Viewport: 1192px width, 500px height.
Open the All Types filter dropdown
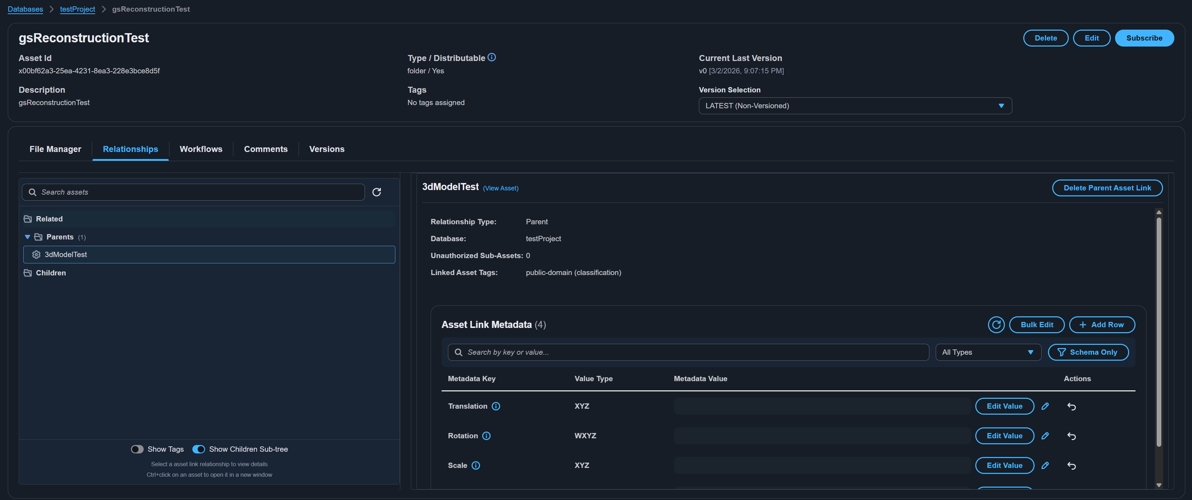pos(988,352)
